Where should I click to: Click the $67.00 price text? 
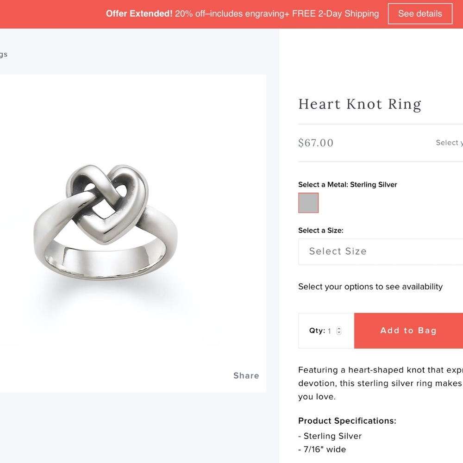click(x=316, y=143)
